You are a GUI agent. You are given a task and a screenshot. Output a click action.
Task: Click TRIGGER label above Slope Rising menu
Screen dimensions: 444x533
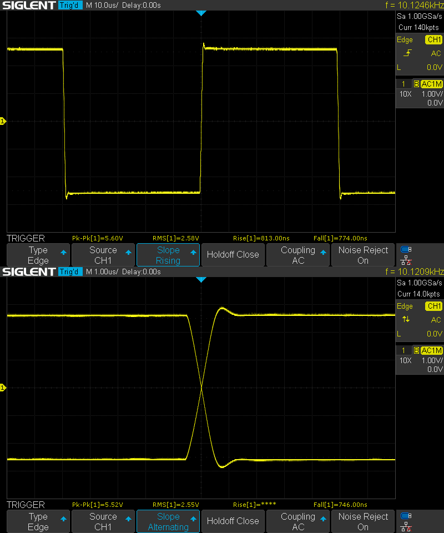pyautogui.click(x=26, y=238)
